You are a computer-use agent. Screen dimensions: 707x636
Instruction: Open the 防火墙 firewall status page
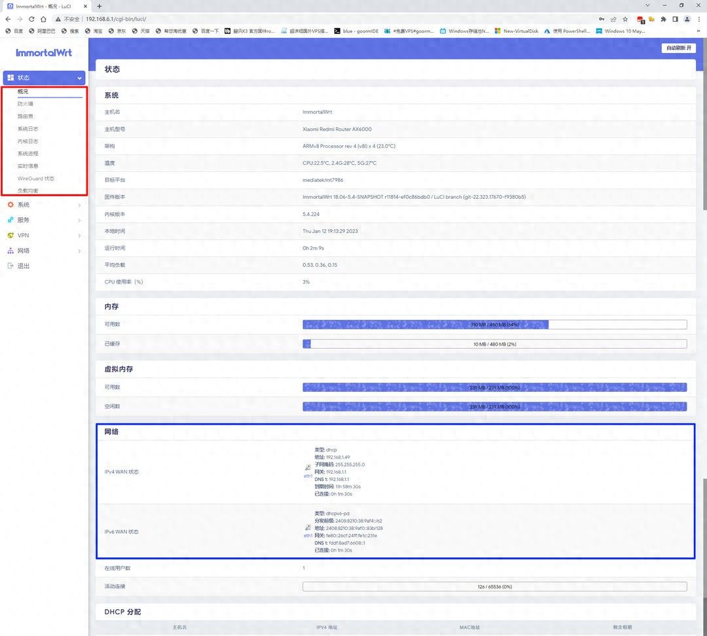pos(26,104)
